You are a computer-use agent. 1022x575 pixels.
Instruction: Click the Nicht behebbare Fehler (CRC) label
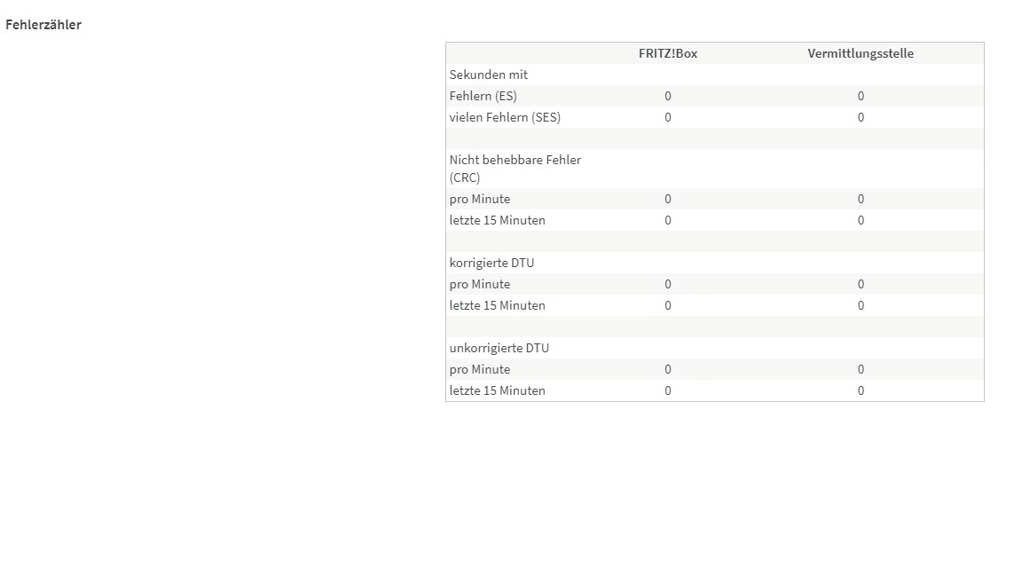point(515,169)
